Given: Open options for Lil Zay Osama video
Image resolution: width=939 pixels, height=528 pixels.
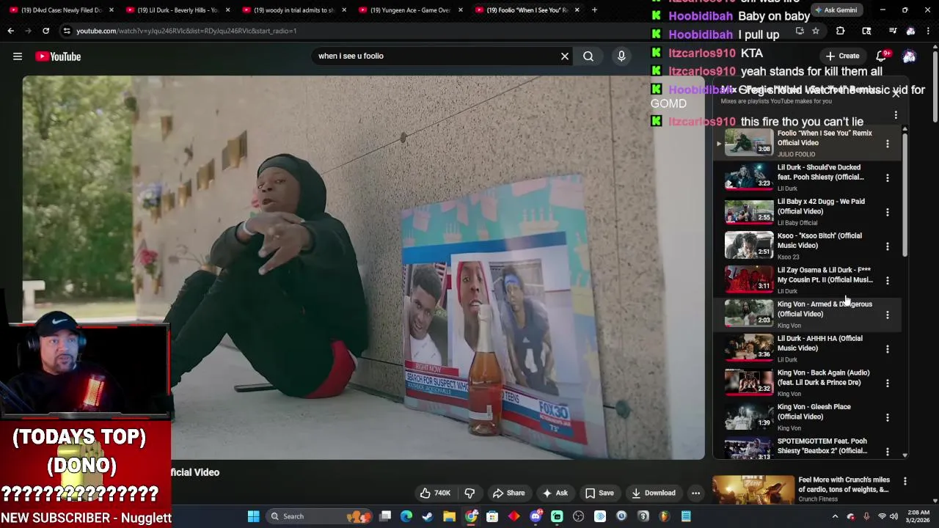Looking at the screenshot, I should (887, 281).
